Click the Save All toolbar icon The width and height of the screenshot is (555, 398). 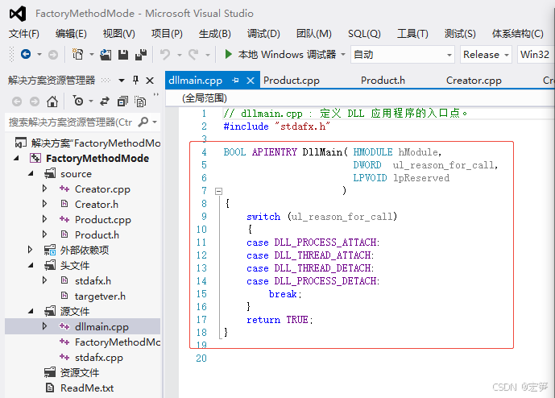[141, 55]
